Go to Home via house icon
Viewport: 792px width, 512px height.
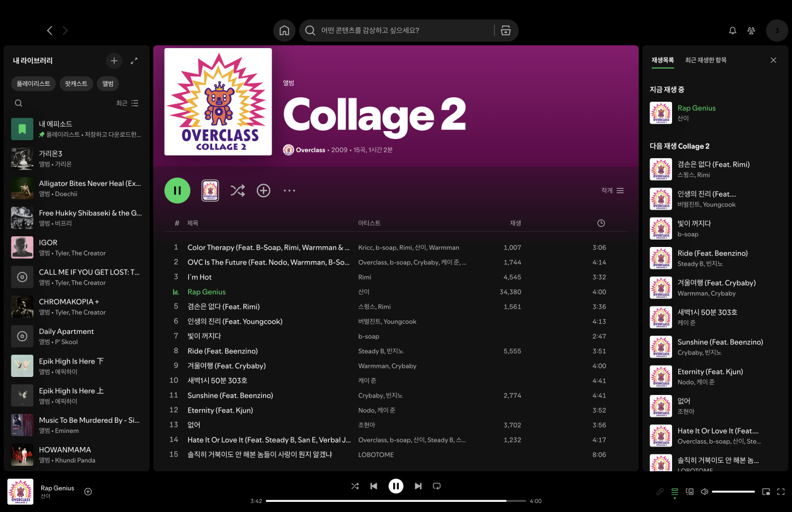click(x=285, y=31)
